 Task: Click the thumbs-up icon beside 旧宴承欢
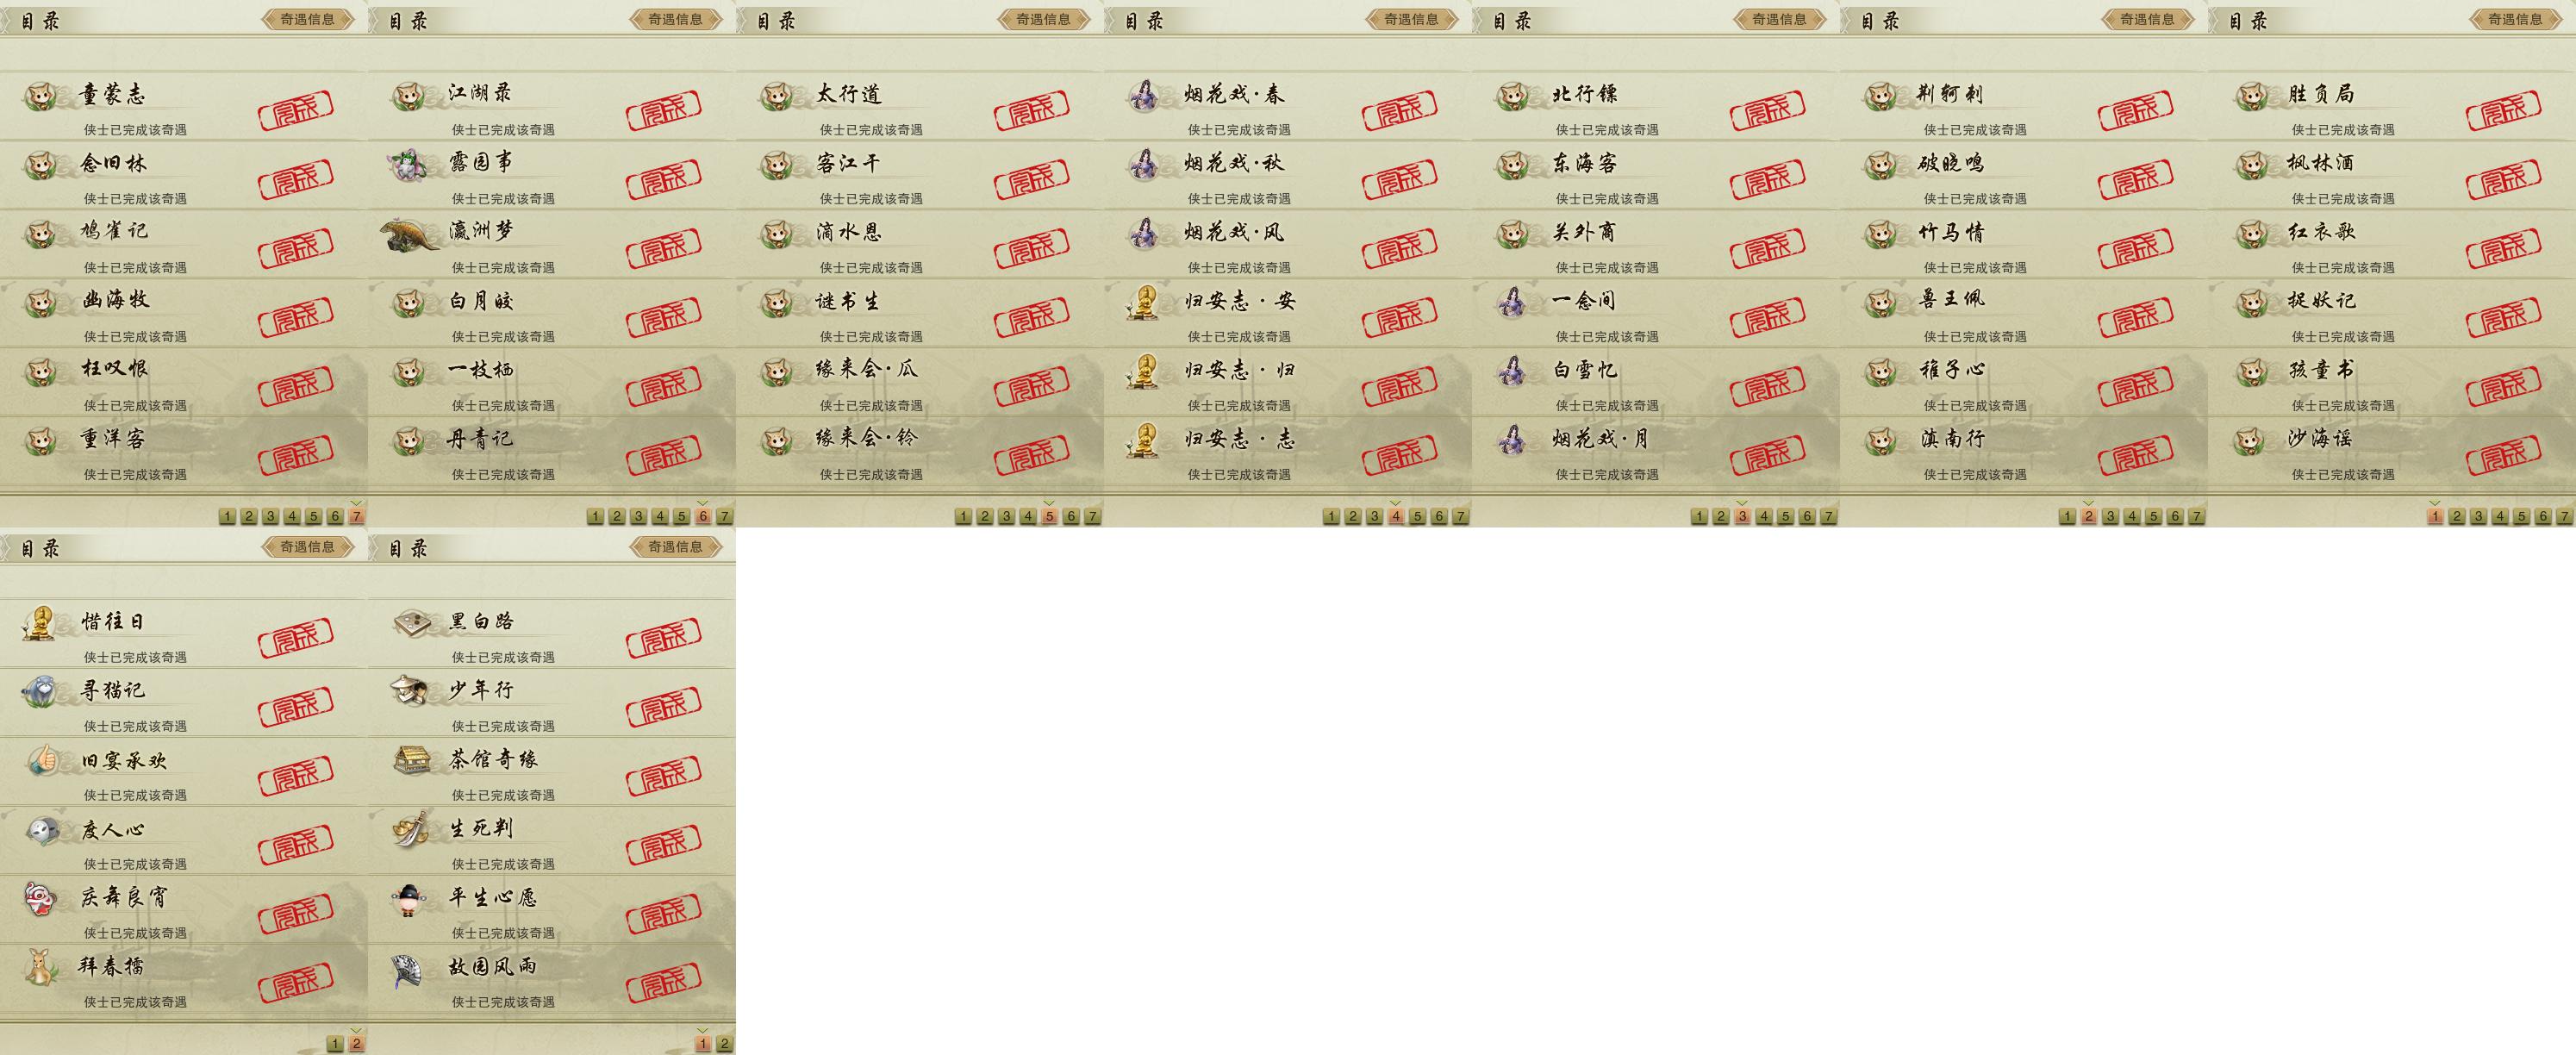click(x=42, y=760)
